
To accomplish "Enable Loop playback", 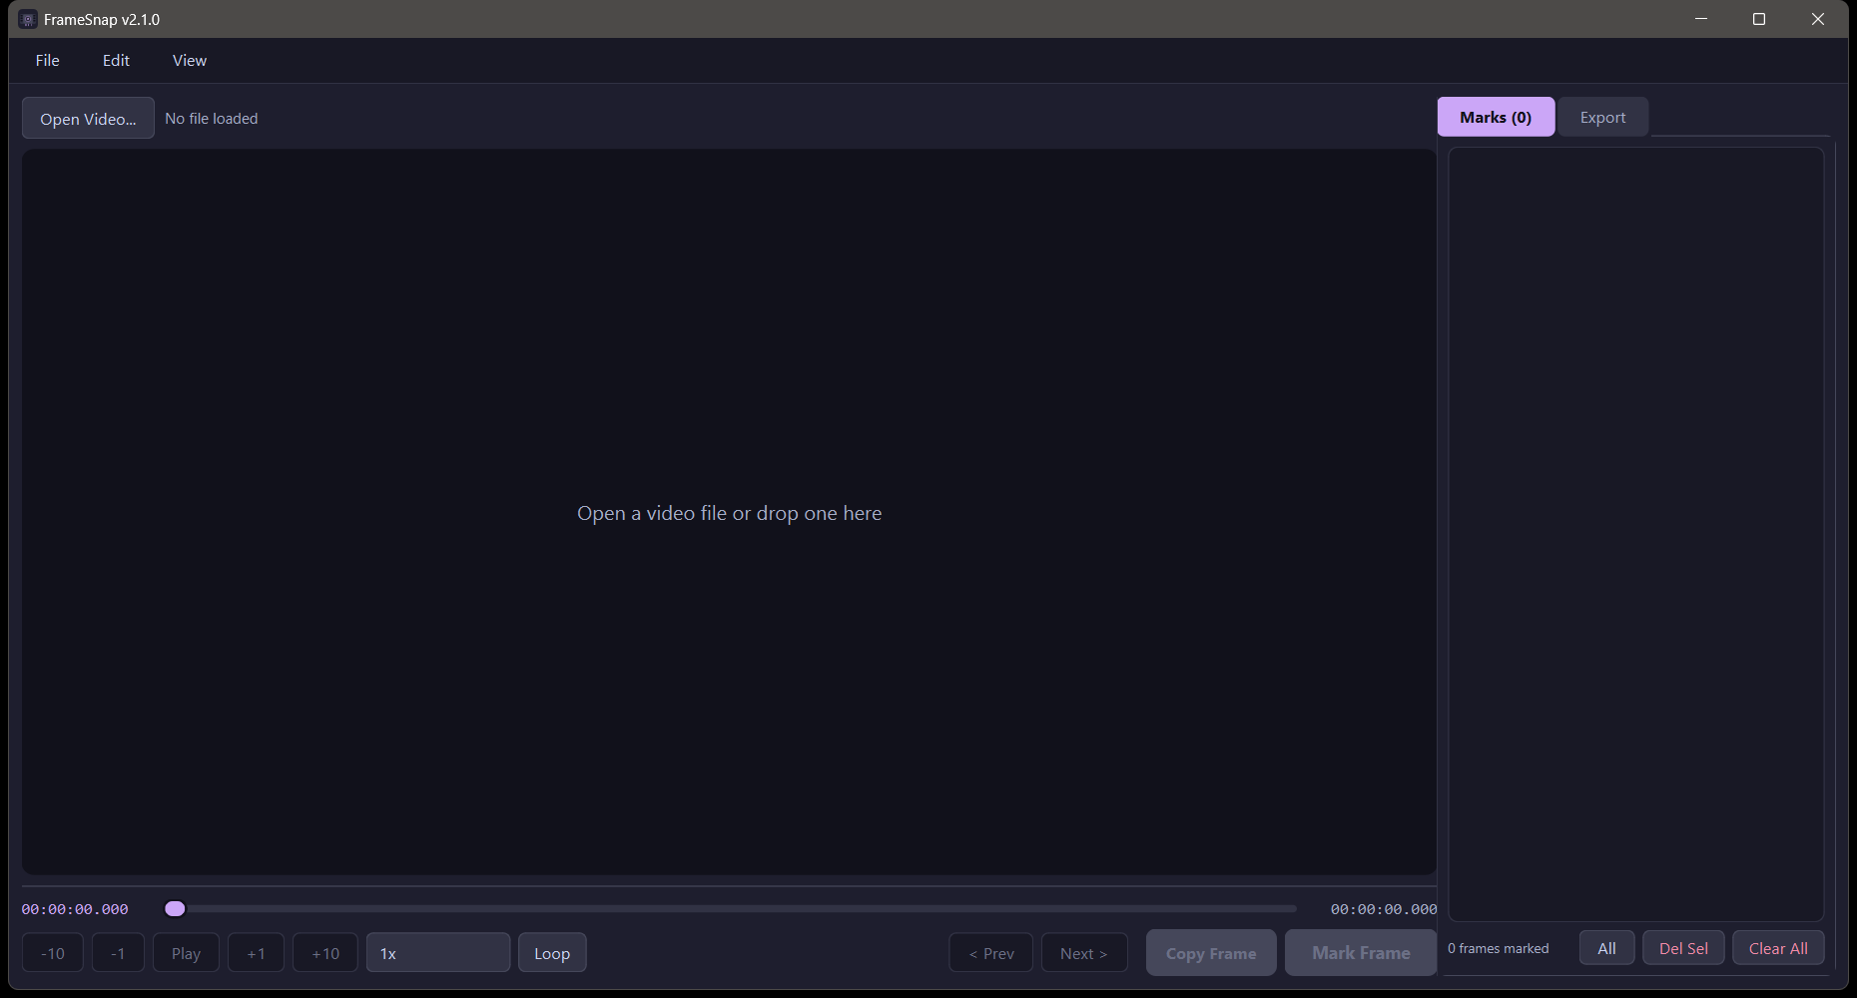I will point(551,952).
